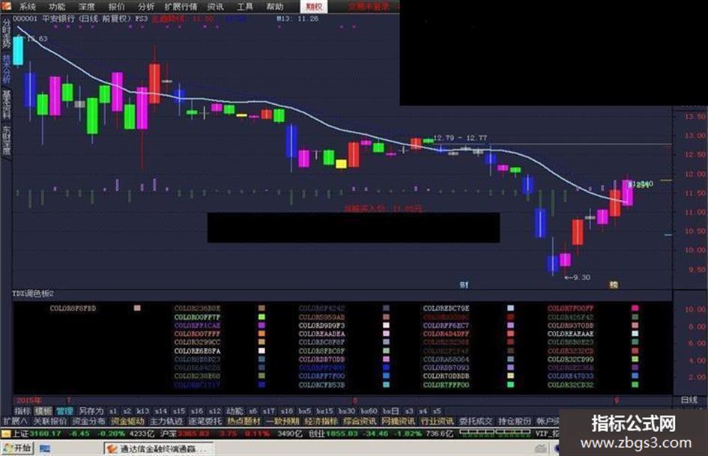Select the 技术分析 side tab
This screenshot has height=456, width=708.
6,69
